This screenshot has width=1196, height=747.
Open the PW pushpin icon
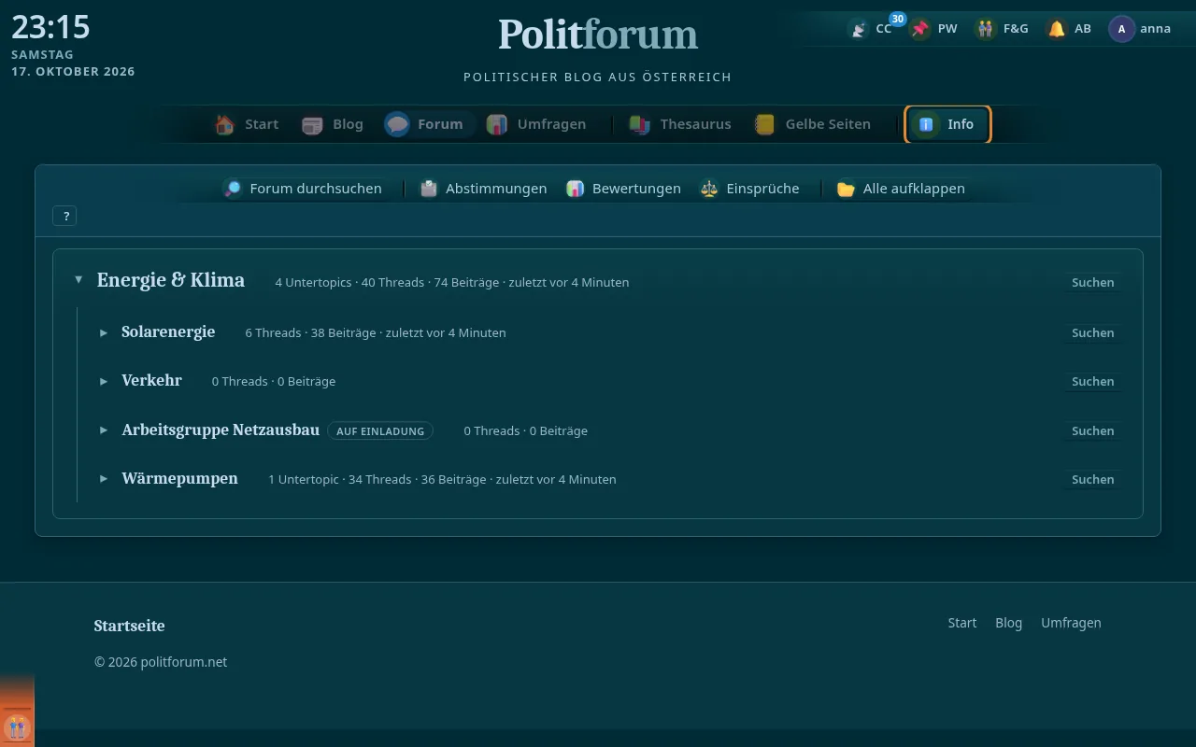click(x=920, y=29)
